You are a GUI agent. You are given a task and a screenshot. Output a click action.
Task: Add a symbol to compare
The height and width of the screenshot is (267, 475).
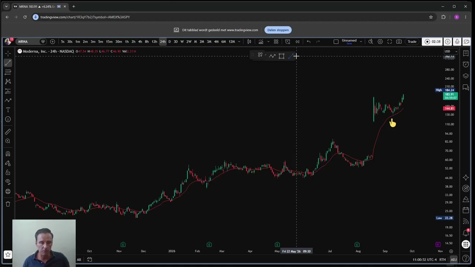(x=52, y=42)
